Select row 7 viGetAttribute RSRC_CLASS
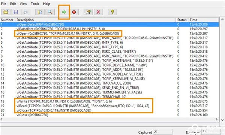 point(109,52)
